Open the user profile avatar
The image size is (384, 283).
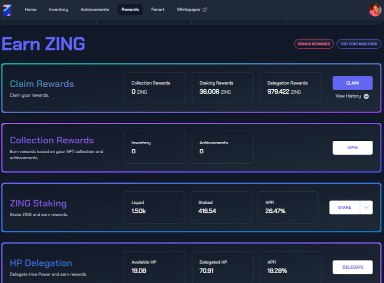pos(375,10)
